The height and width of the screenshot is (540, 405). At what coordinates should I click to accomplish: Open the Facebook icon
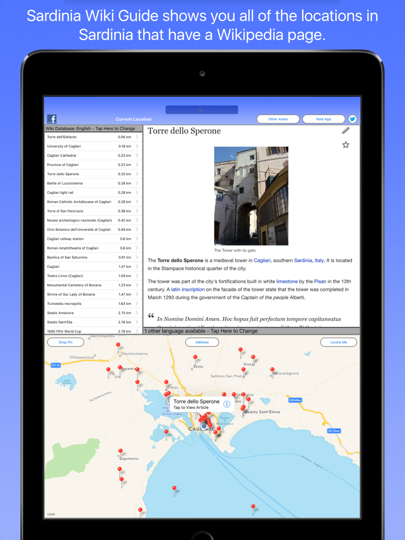(x=52, y=119)
